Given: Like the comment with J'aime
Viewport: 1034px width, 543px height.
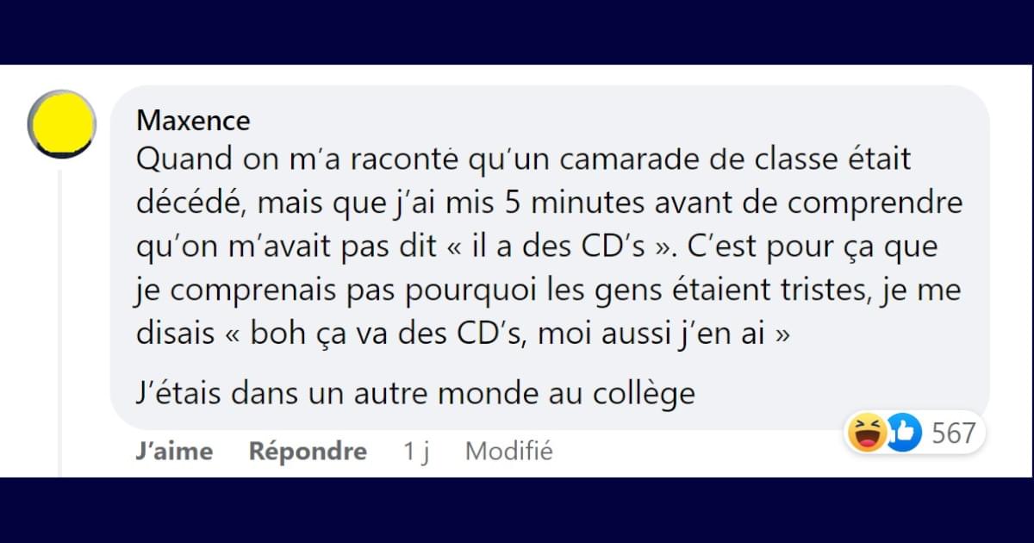Looking at the screenshot, I should pos(174,451).
